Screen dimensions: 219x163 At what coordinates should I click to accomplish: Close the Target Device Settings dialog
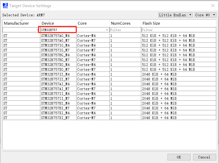213,6
